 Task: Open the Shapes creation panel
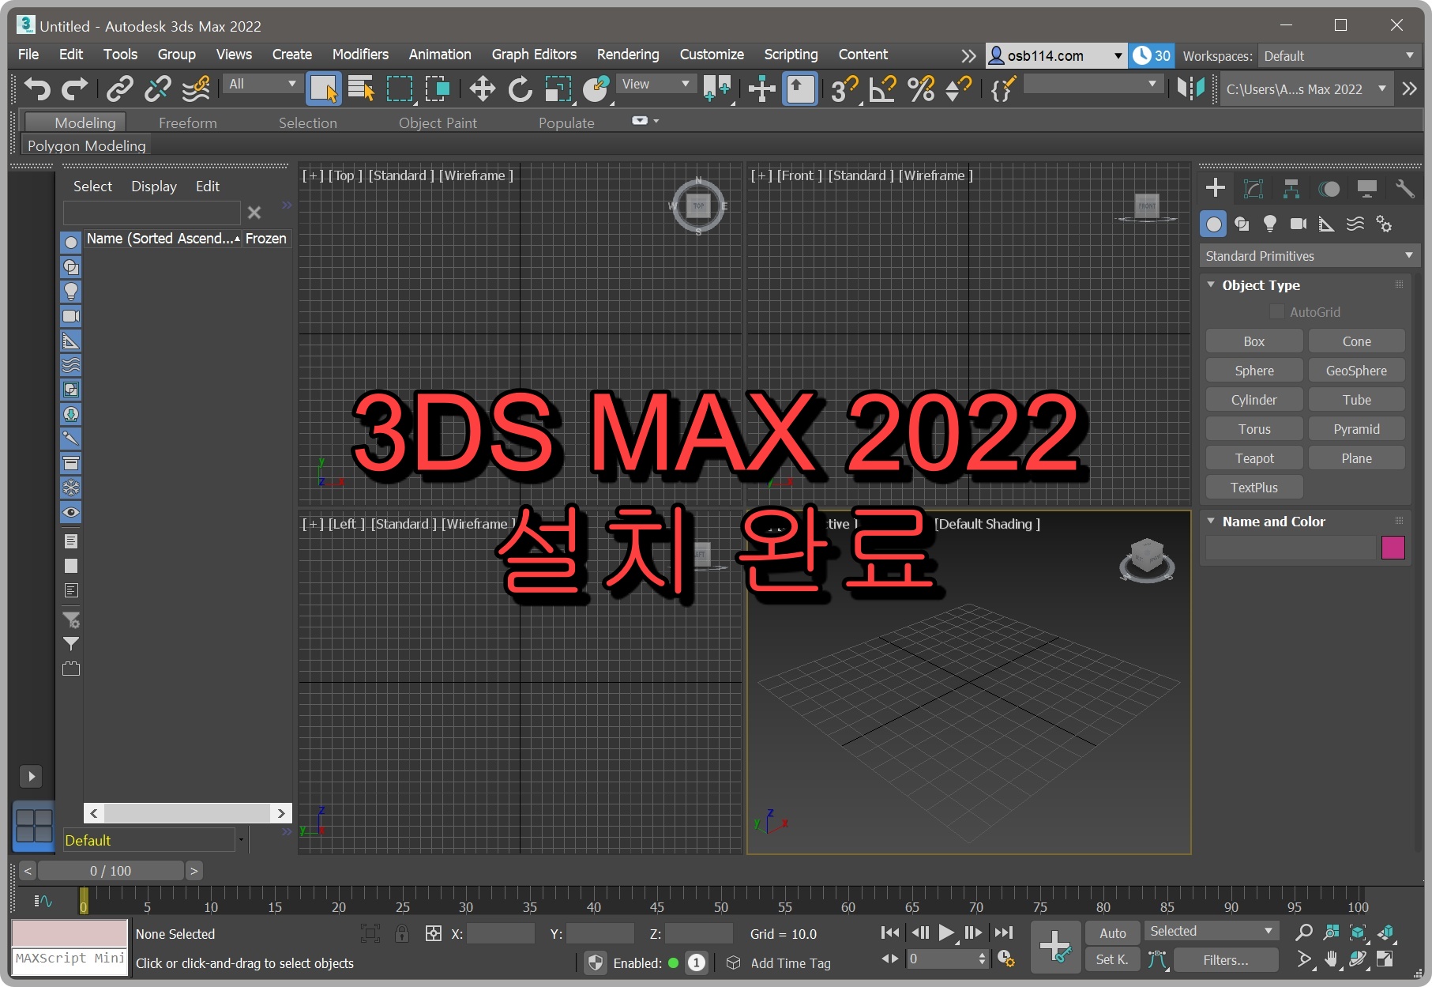pyautogui.click(x=1242, y=224)
